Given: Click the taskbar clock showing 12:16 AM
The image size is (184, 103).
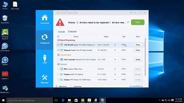Looking at the screenshot, I should coord(179,100).
